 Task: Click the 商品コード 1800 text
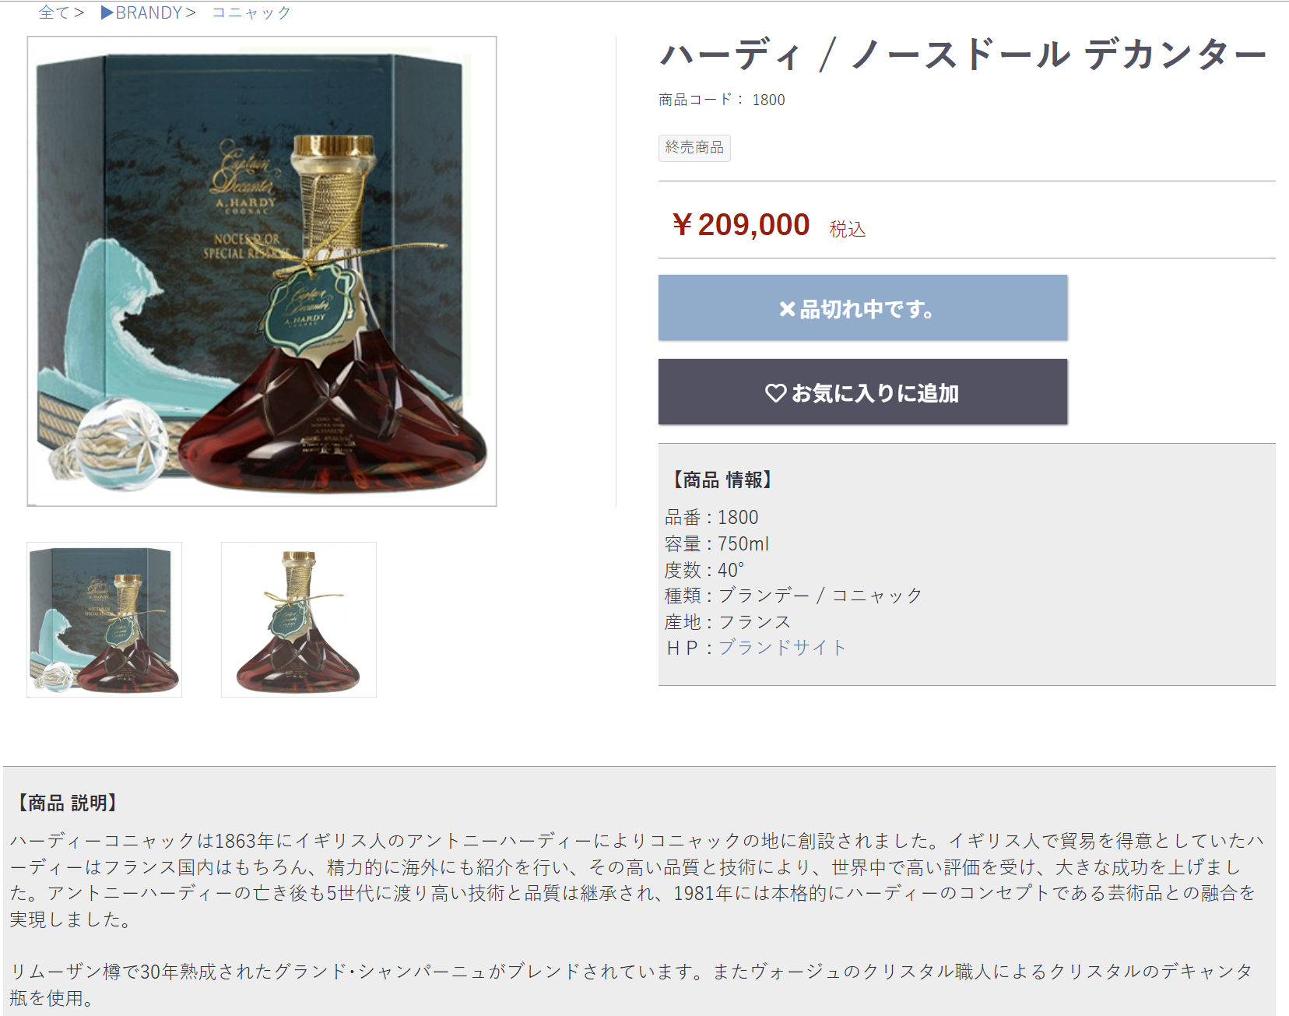722,100
